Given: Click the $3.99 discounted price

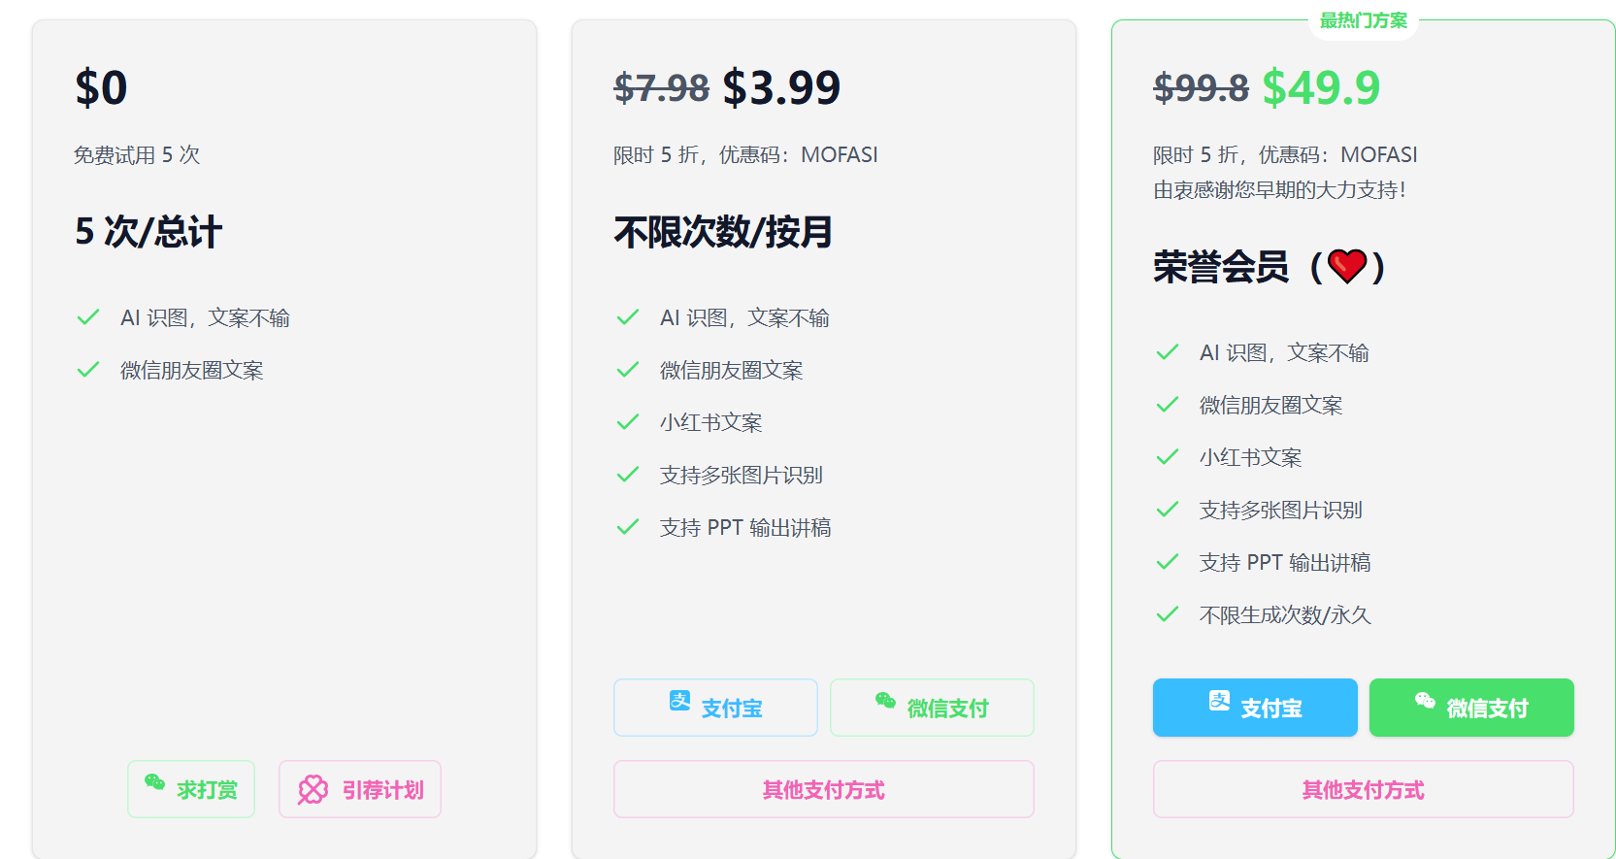Looking at the screenshot, I should tap(781, 88).
